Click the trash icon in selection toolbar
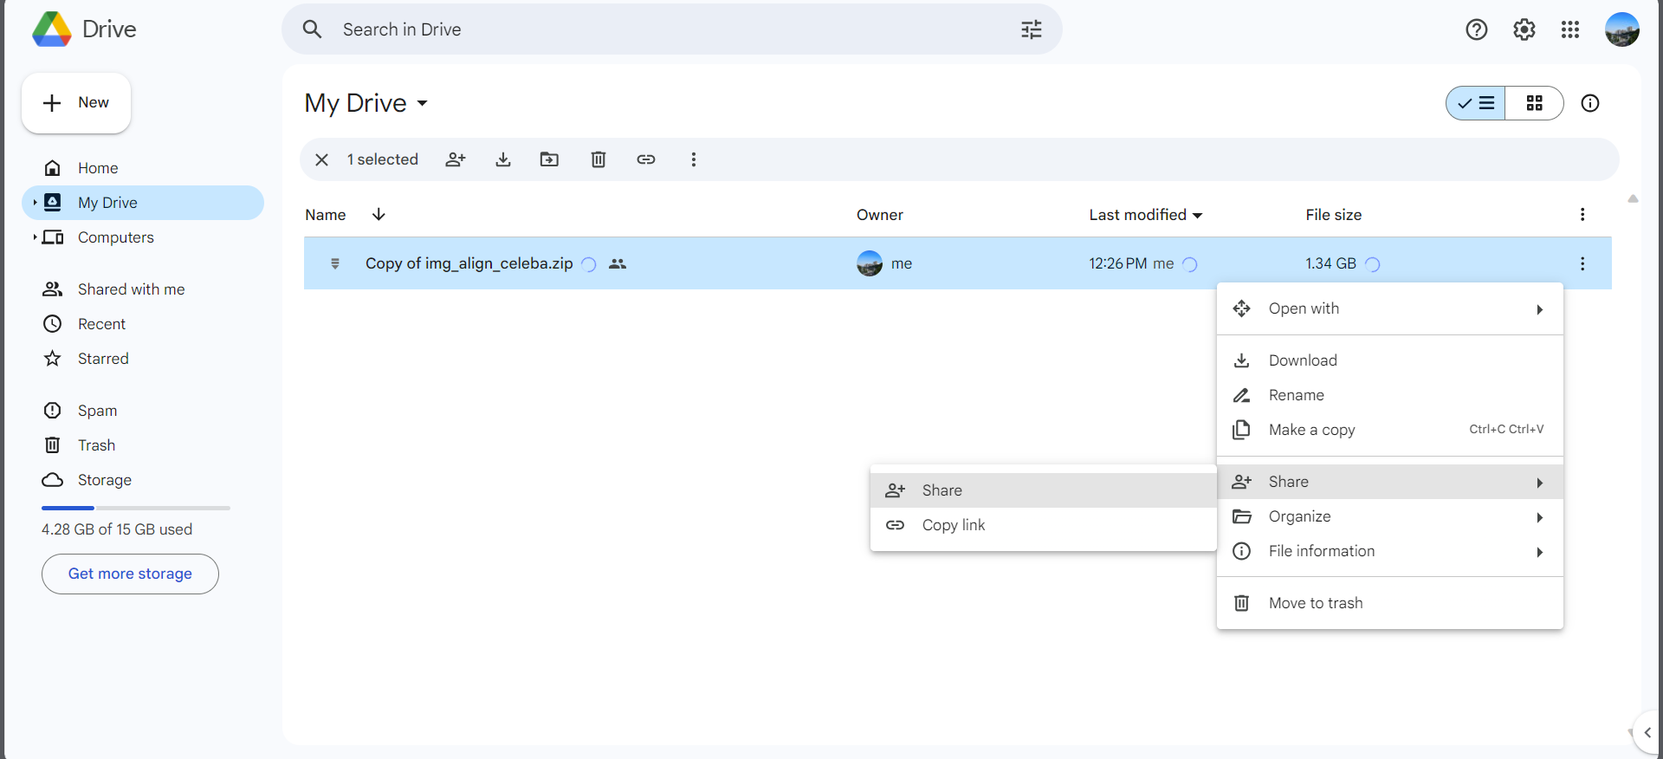Image resolution: width=1663 pixels, height=759 pixels. 598,159
